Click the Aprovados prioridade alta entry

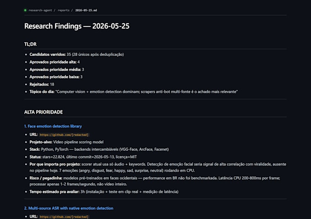point(54,62)
